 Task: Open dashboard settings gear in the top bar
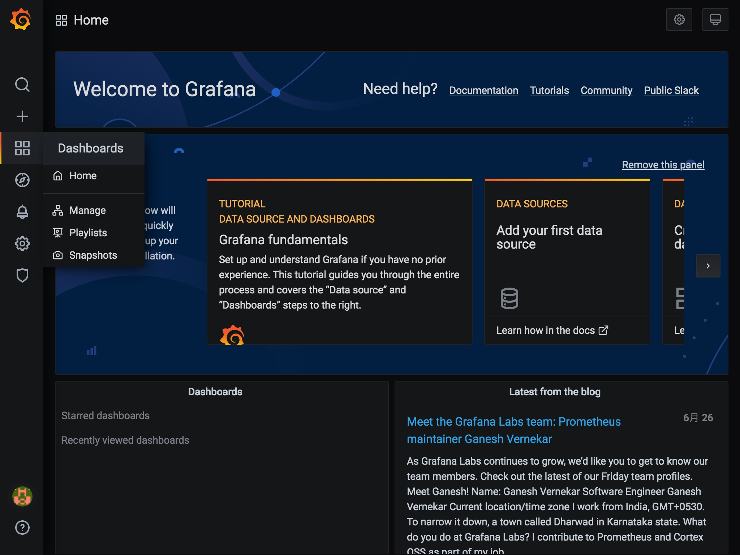click(x=679, y=20)
